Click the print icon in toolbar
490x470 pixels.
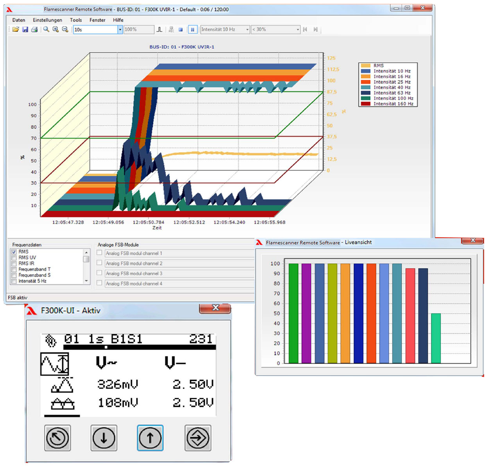(34, 30)
